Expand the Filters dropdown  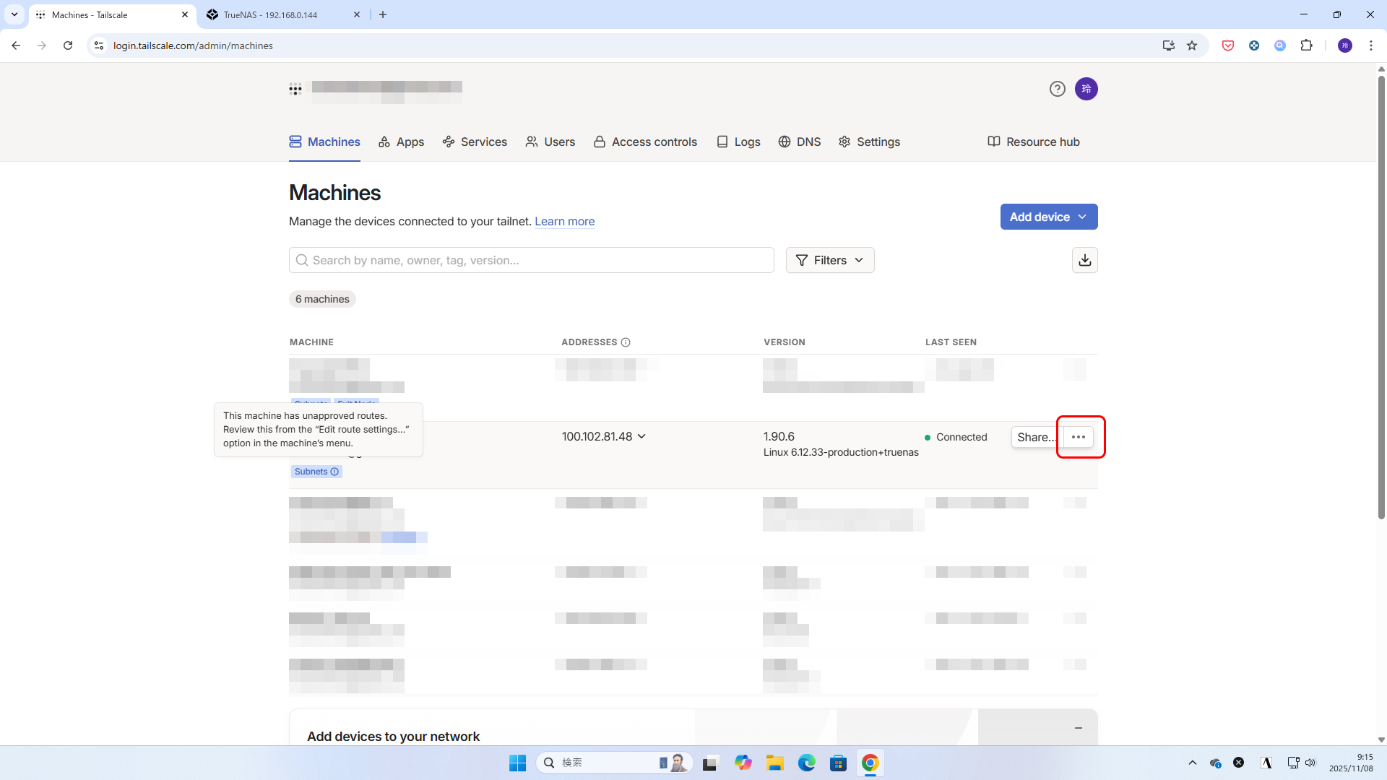[829, 260]
